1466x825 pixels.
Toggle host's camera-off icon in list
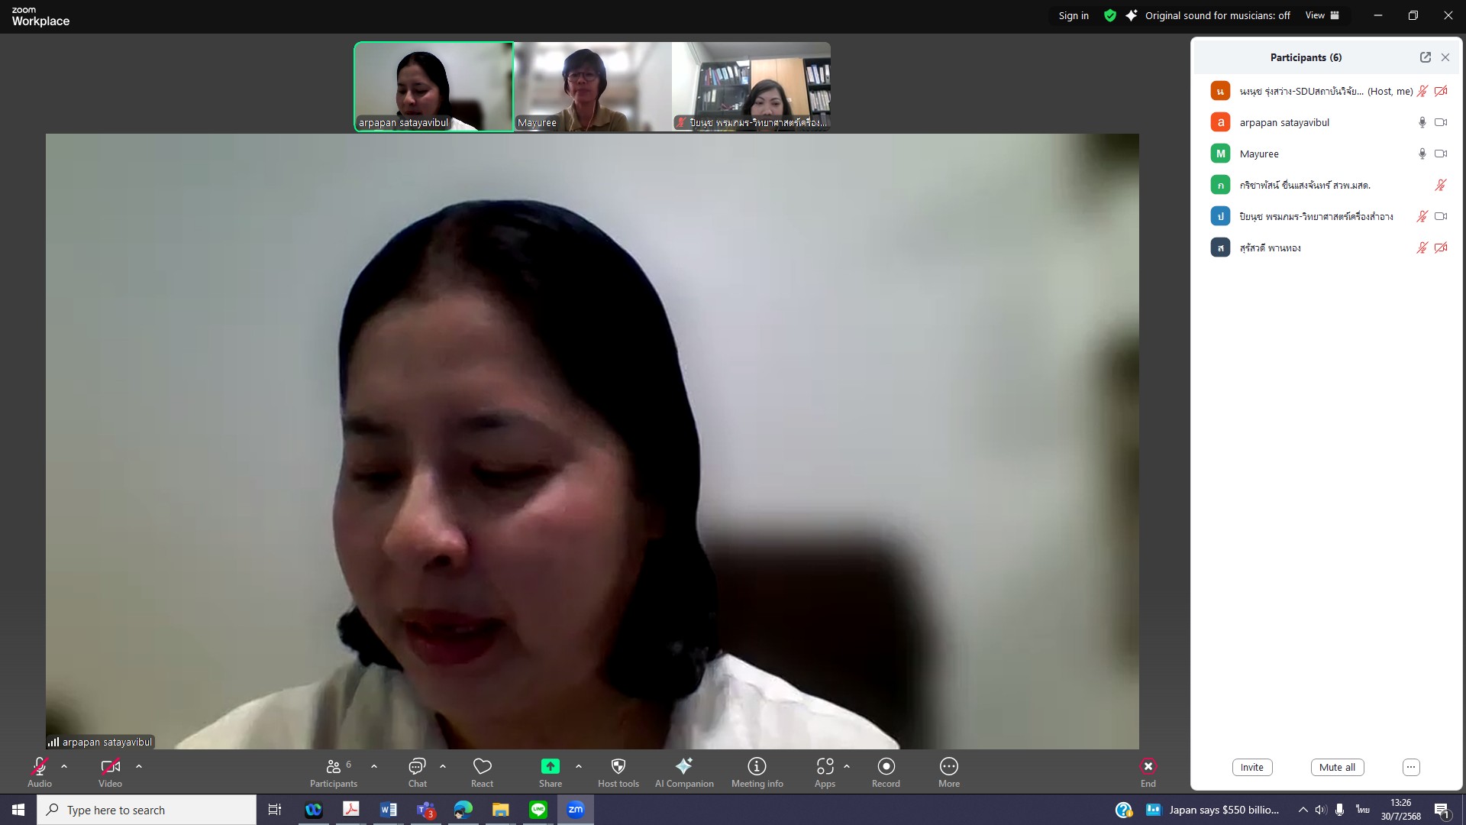click(1441, 91)
